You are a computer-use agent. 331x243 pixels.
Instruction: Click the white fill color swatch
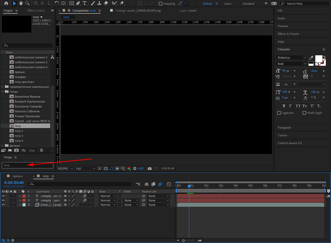pos(319,59)
